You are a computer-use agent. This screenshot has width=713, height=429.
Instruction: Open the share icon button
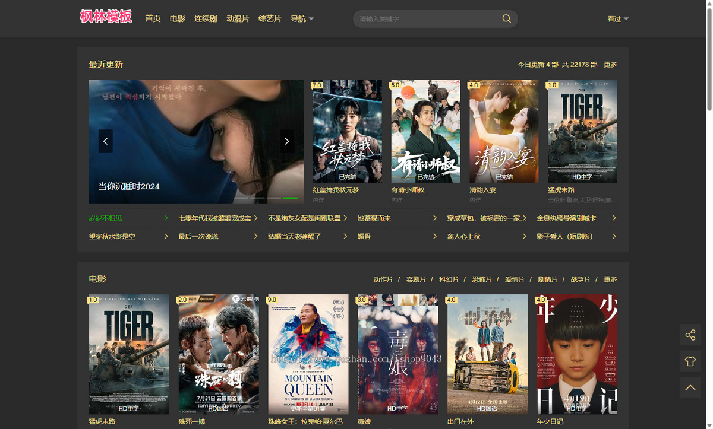click(690, 335)
